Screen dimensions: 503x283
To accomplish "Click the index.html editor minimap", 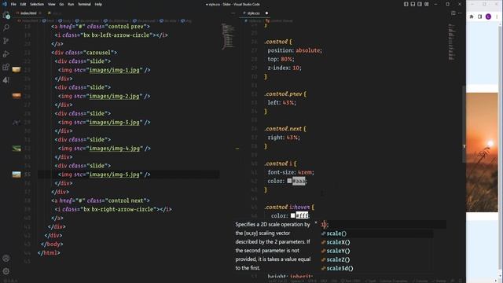I will click(x=228, y=36).
